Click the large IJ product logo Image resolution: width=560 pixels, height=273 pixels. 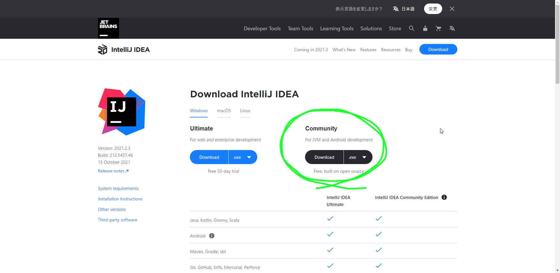122,112
